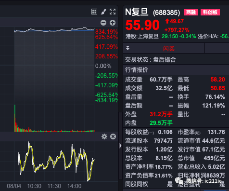Click the turnover rate 76.14%

point(215,97)
